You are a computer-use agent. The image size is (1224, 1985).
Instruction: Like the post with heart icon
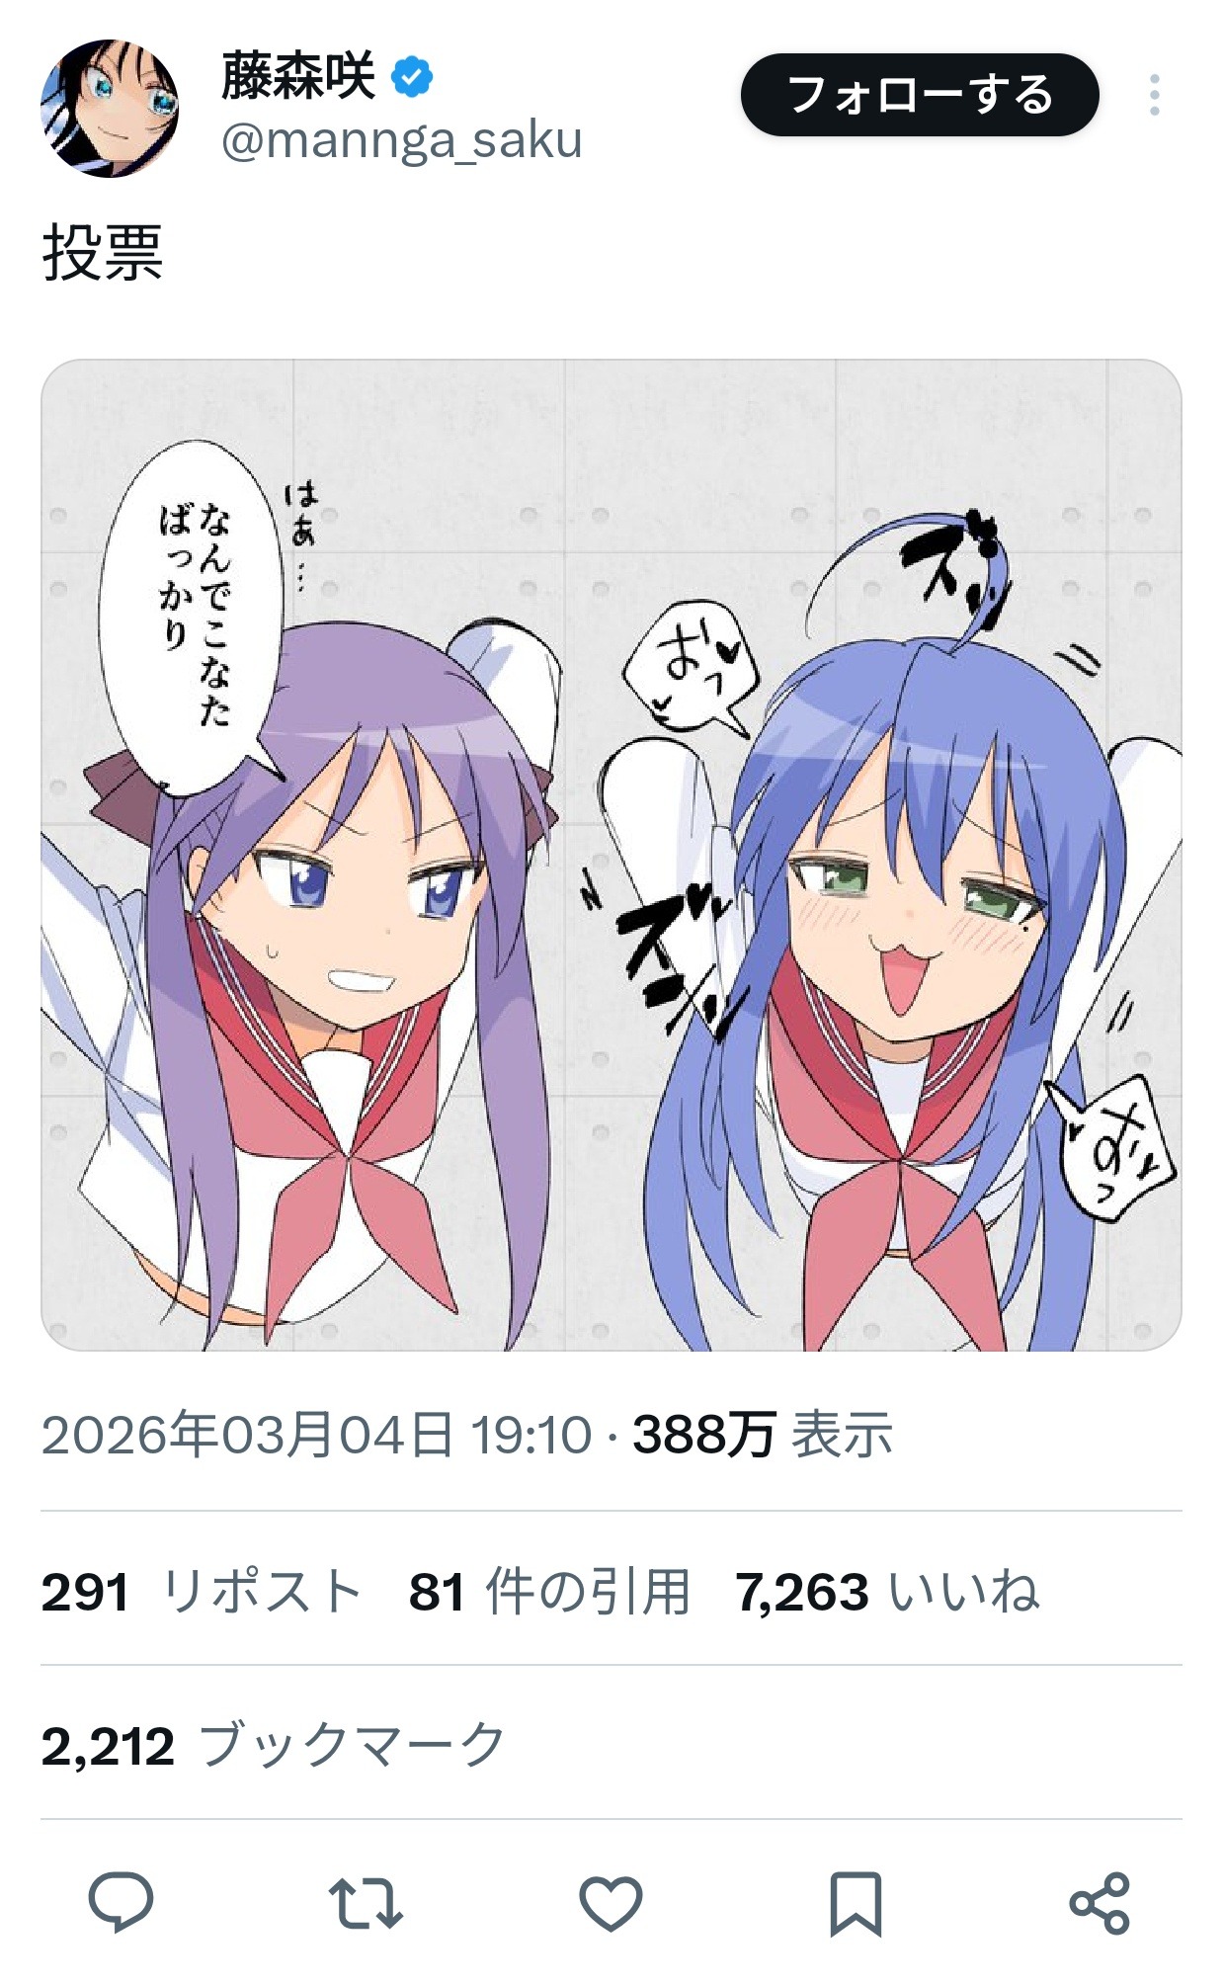coord(611,1903)
